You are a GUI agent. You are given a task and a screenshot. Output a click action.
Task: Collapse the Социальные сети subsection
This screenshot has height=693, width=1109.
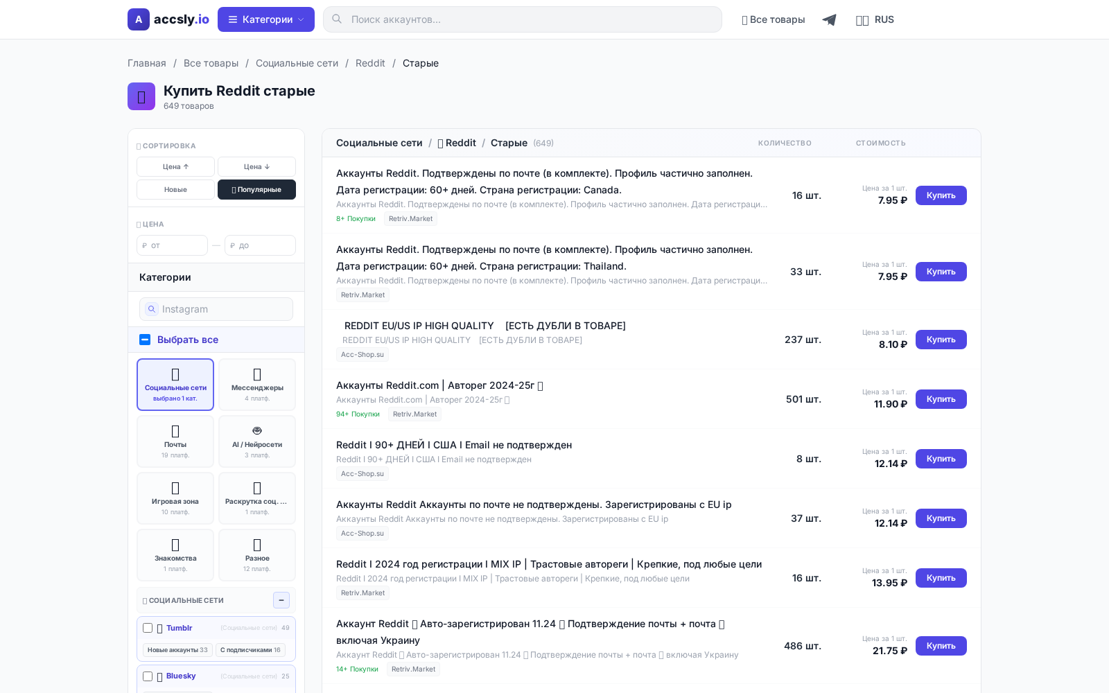[281, 600]
